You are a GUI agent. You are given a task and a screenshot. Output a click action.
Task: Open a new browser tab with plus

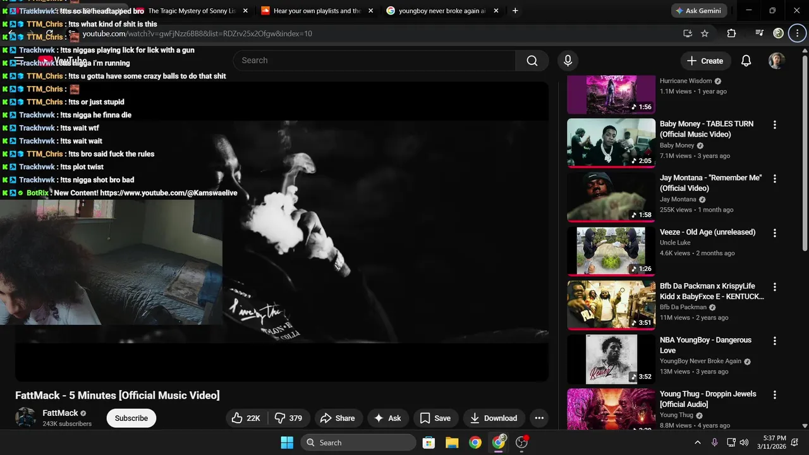[515, 11]
